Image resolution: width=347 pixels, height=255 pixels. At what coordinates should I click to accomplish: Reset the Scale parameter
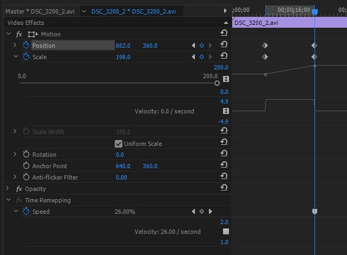click(x=224, y=56)
